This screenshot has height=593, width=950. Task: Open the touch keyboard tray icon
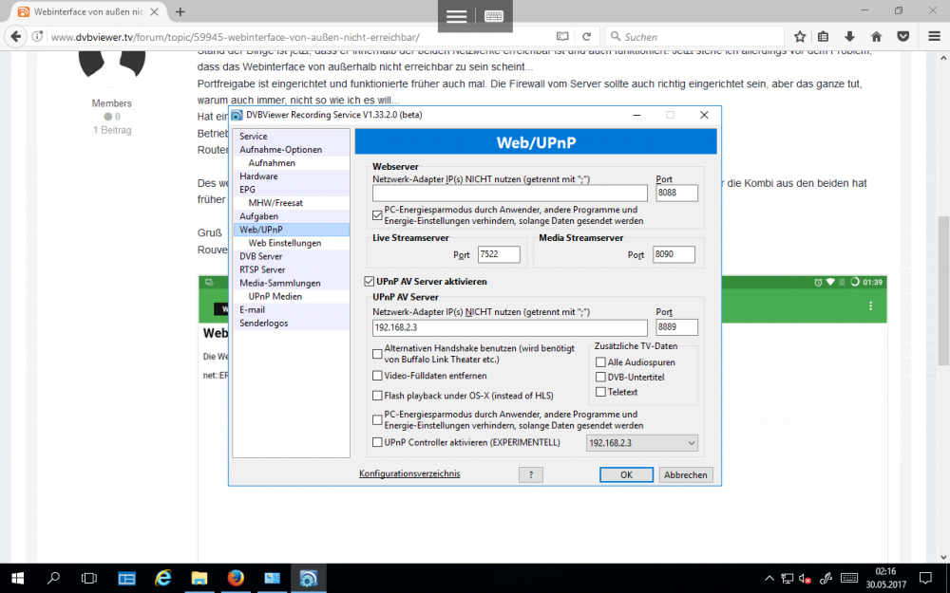pos(849,579)
